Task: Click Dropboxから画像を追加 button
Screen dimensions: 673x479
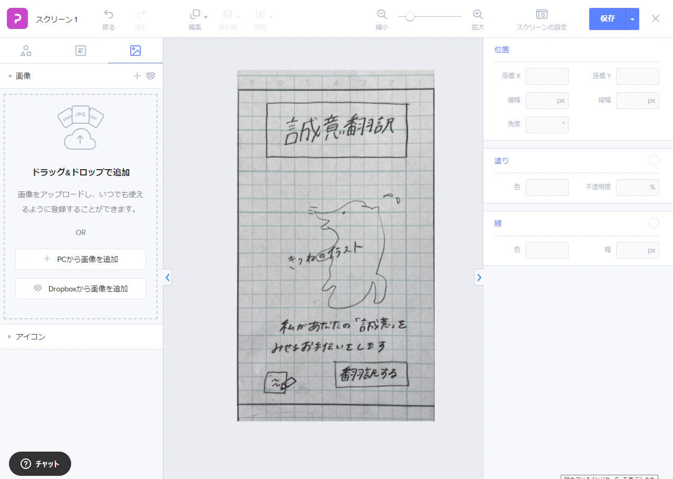Action: coord(81,289)
